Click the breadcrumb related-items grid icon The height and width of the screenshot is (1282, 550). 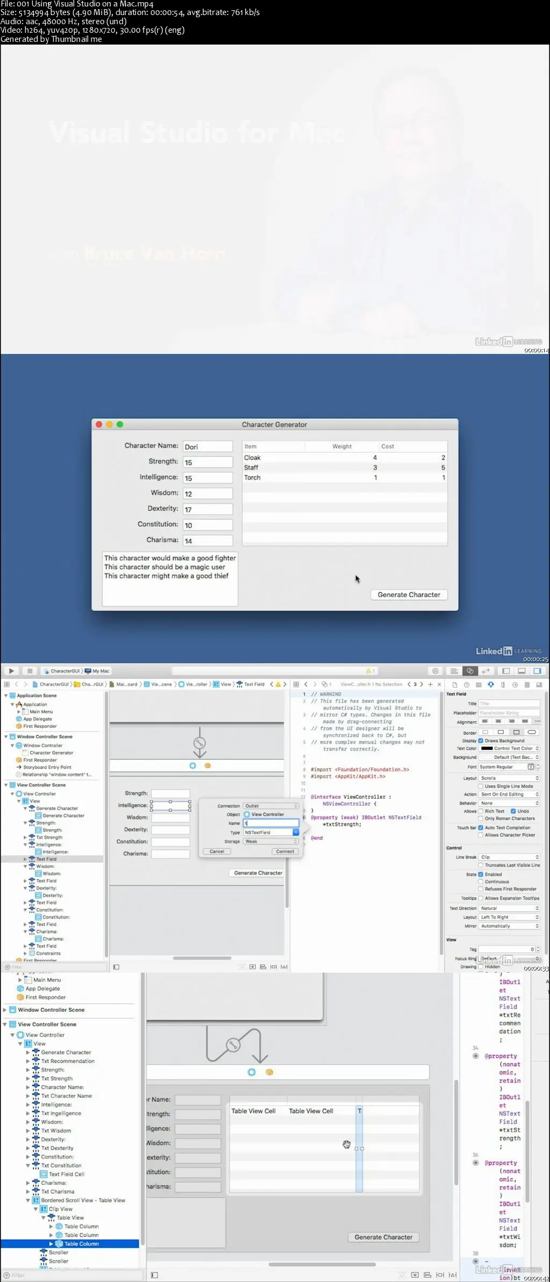[x=6, y=684]
